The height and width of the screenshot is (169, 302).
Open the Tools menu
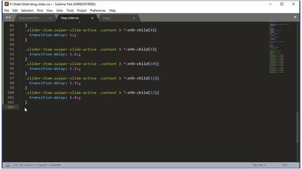pos(70,10)
